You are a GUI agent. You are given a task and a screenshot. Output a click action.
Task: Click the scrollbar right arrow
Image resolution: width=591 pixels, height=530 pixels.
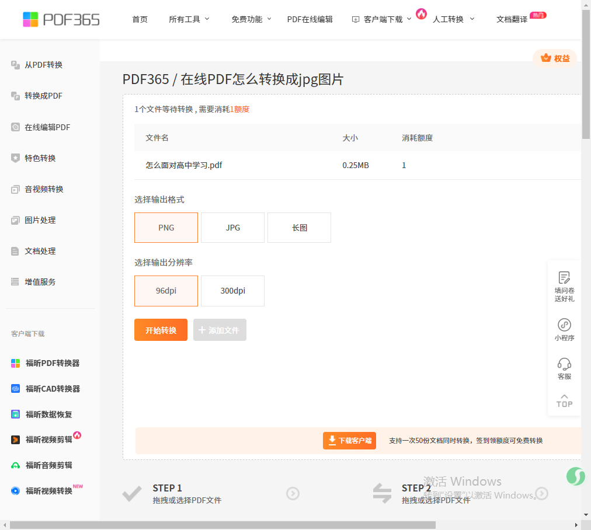point(576,525)
